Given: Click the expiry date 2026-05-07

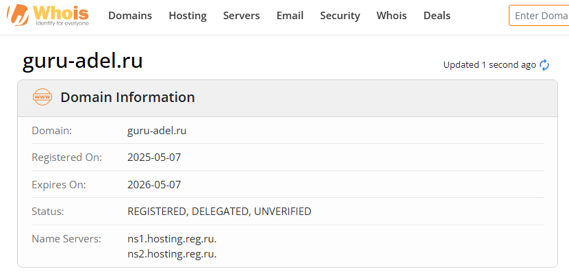Looking at the screenshot, I should click(x=154, y=185).
